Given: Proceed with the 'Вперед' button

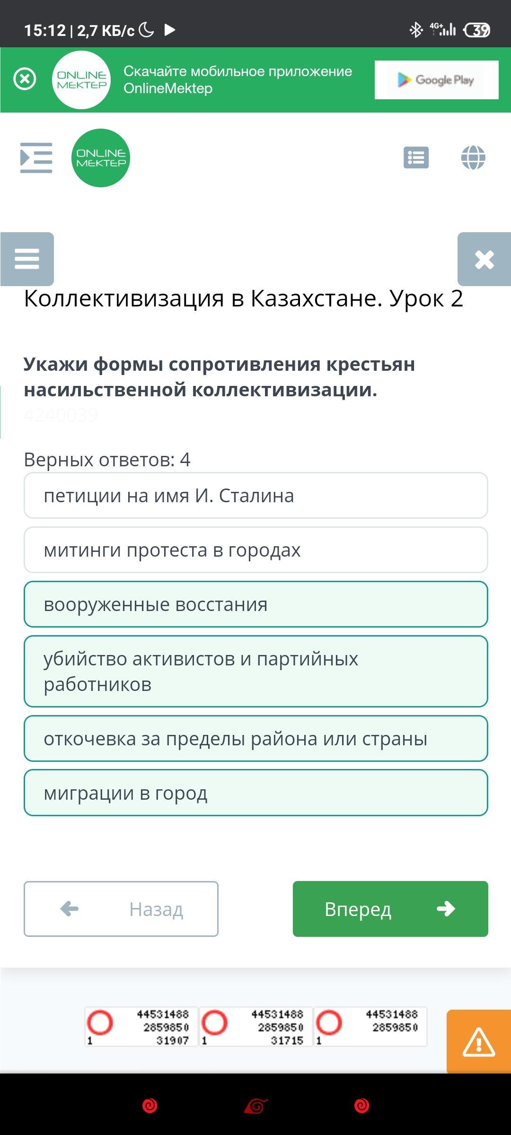Looking at the screenshot, I should pyautogui.click(x=390, y=909).
